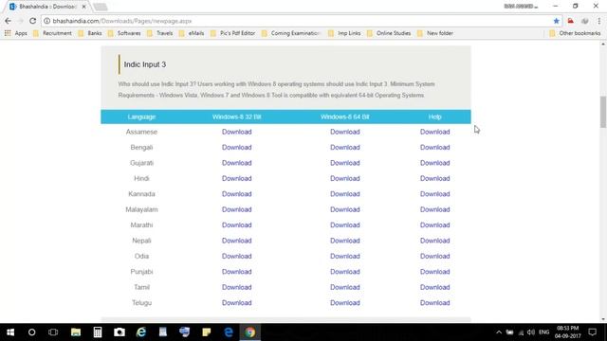Screen dimensions: 607x341
Task: Download Odia Help file
Action: point(434,257)
